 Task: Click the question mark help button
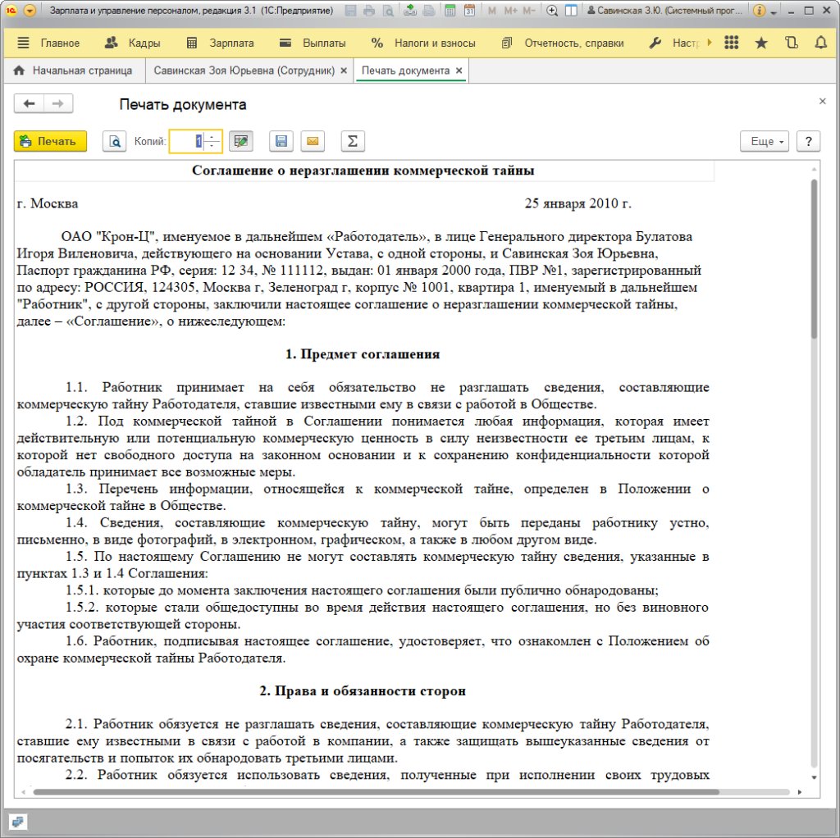coord(808,141)
